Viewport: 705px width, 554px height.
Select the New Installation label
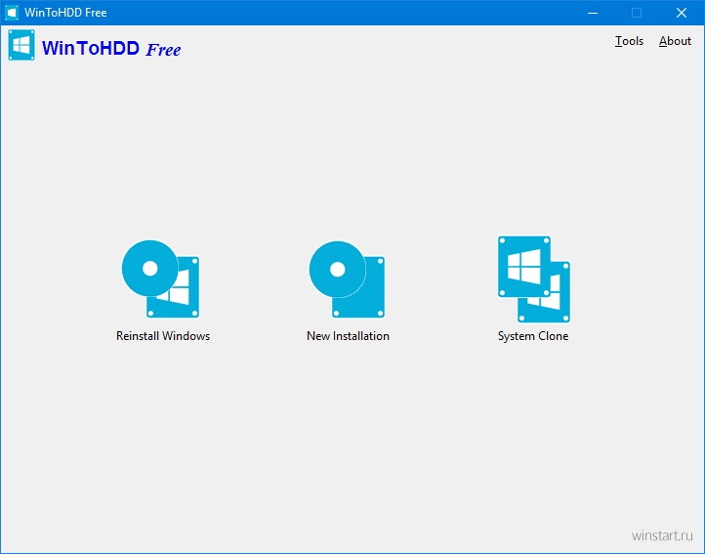(x=348, y=336)
